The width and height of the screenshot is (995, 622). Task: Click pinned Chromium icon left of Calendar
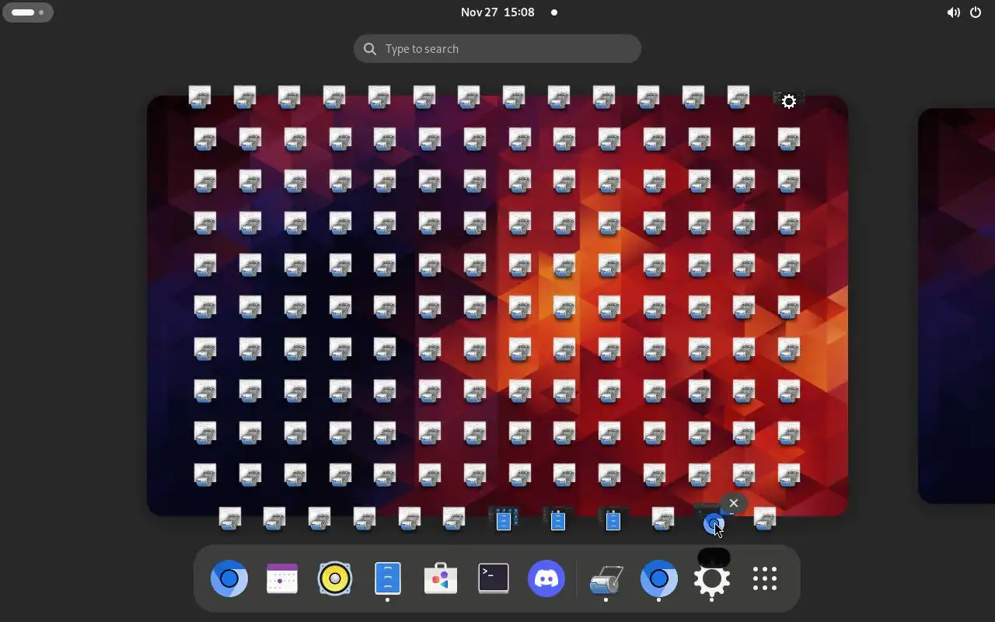tap(229, 579)
